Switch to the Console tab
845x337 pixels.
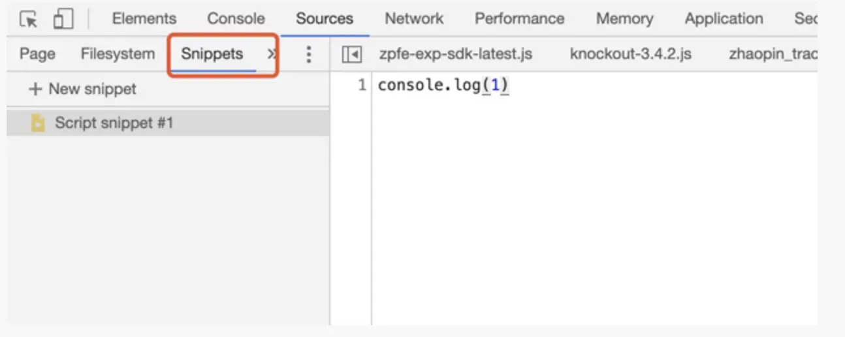pos(236,19)
